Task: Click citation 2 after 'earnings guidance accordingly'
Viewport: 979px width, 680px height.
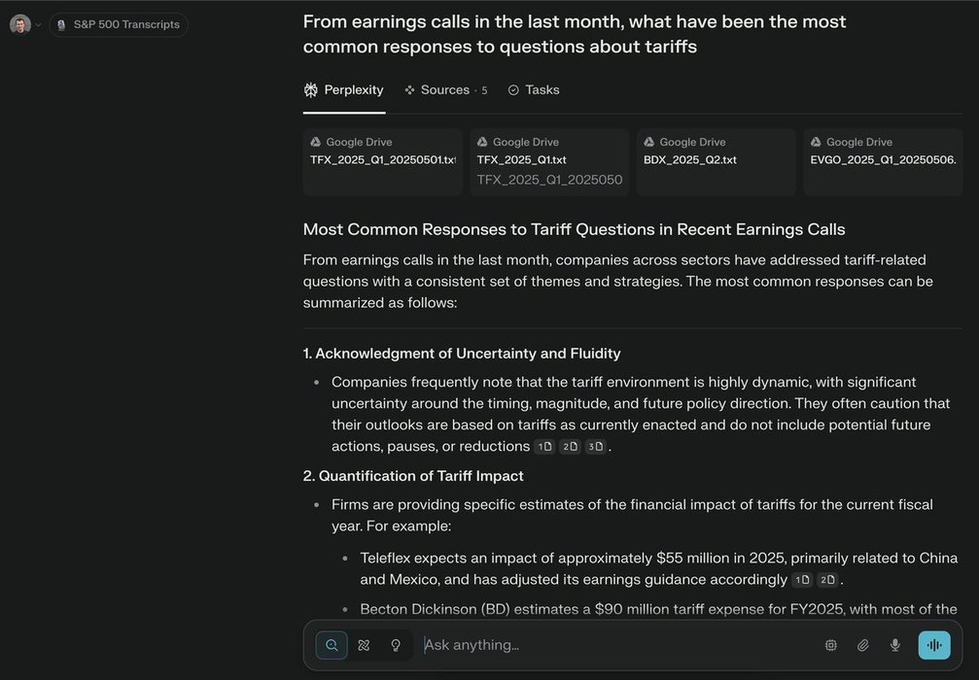Action: 827,580
